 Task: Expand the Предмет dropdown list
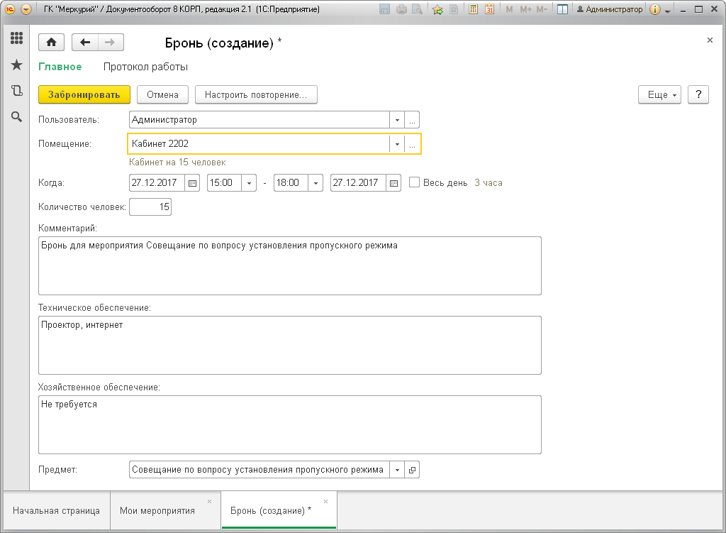(x=397, y=470)
